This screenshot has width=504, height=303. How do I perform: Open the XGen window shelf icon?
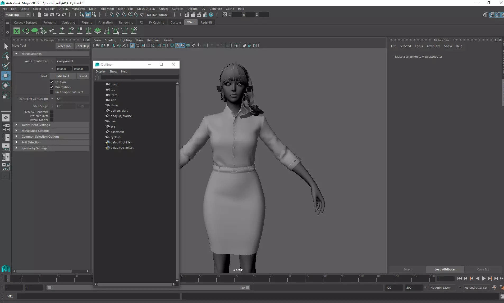[17, 31]
